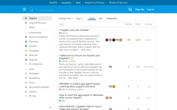The height and width of the screenshot is (110, 177).
Task: Click first red avatar in GpgOL topic
Action: [x=107, y=40]
